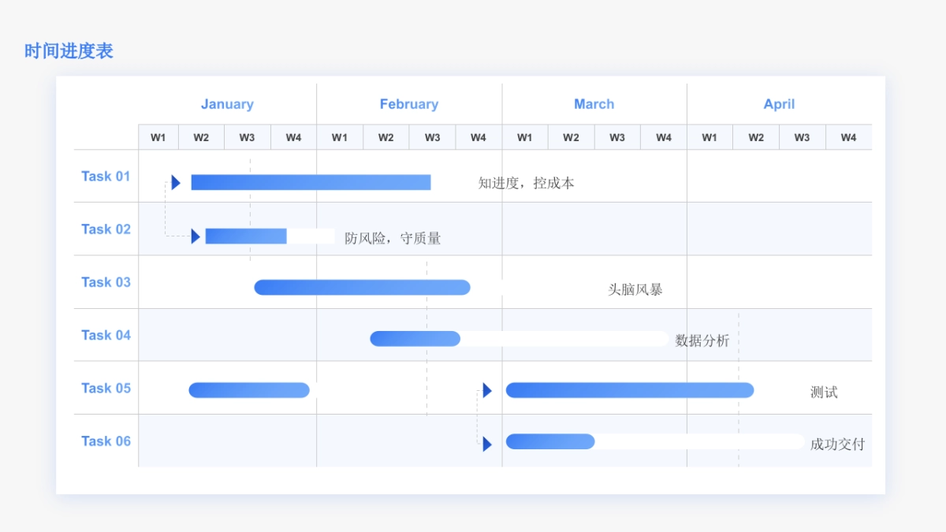The image size is (946, 532).
Task: Click the Task 04 data bar
Action: (415, 339)
